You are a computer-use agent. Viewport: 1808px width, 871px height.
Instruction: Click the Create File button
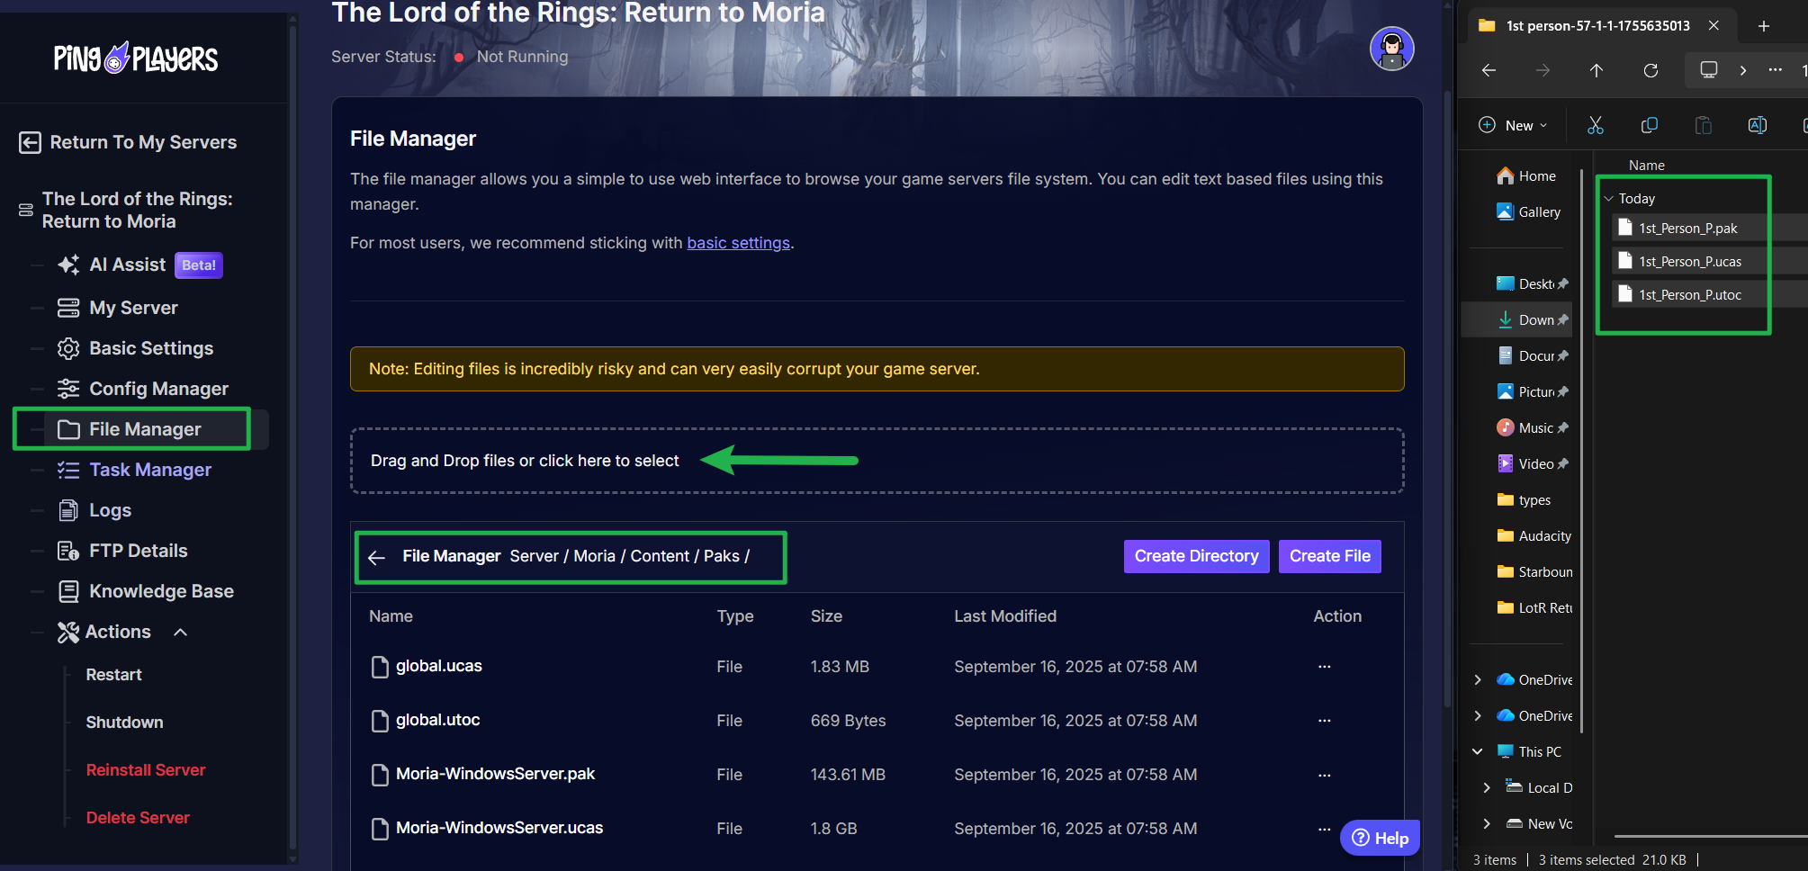[1329, 556]
